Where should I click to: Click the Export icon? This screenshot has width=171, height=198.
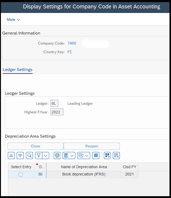pos(81,156)
